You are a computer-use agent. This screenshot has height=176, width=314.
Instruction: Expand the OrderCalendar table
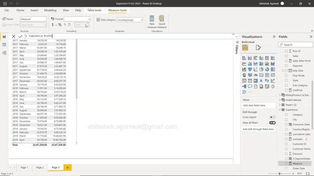tap(280, 100)
